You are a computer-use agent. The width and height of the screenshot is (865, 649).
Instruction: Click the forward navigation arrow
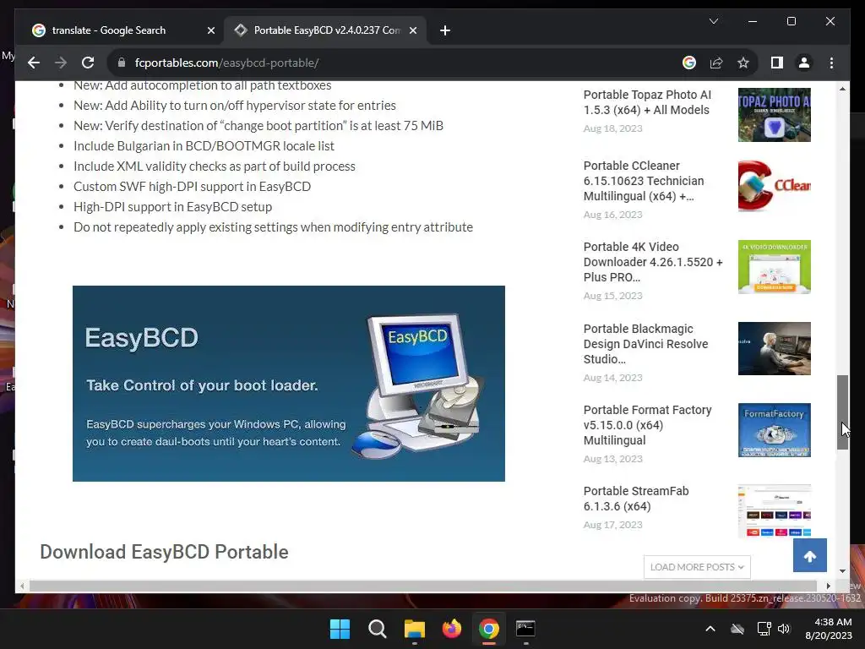click(x=61, y=63)
